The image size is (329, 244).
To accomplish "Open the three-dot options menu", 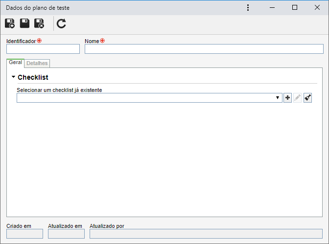I will pyautogui.click(x=248, y=8).
